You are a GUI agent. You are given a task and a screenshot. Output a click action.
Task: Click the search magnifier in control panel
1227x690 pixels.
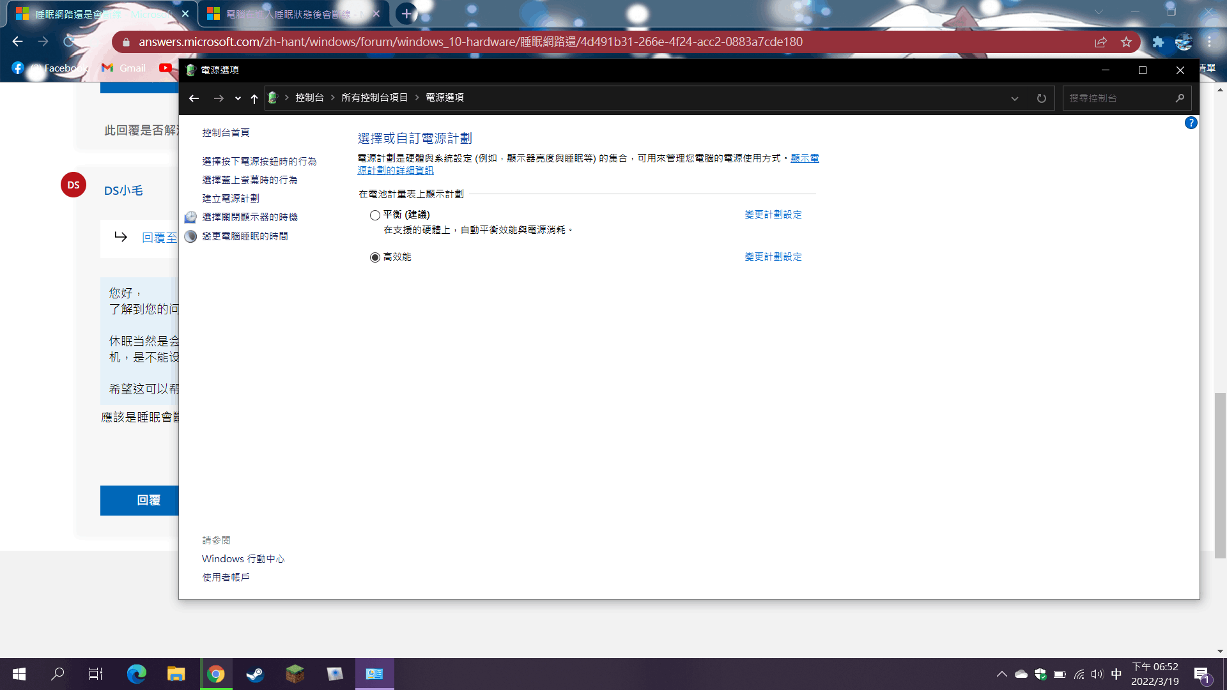[1180, 98]
